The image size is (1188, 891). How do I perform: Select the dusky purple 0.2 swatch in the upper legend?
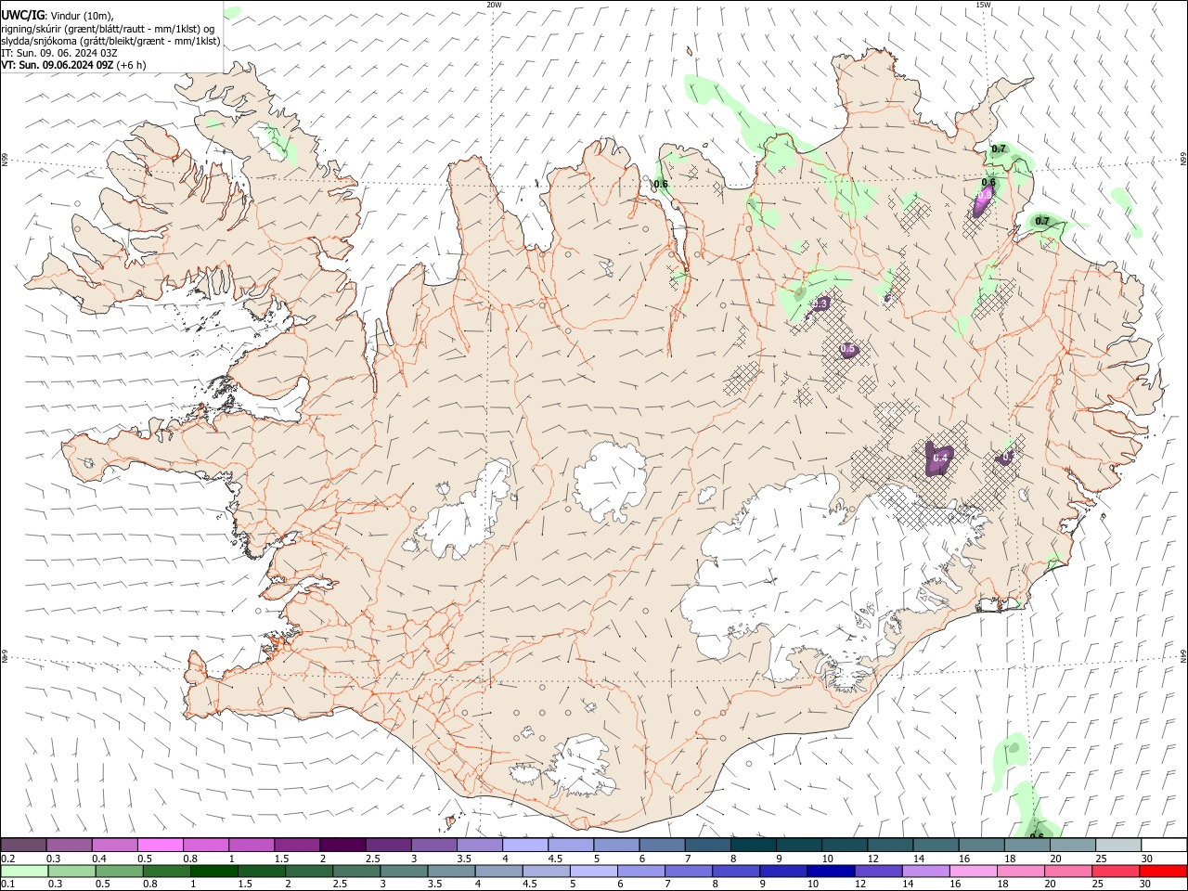(23, 845)
